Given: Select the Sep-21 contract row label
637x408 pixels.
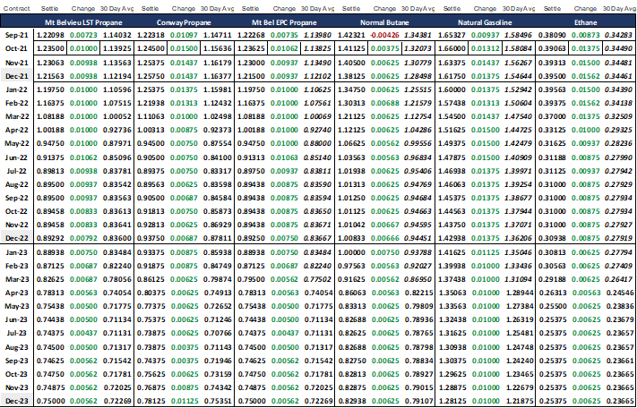Looking at the screenshot, I should point(17,35).
